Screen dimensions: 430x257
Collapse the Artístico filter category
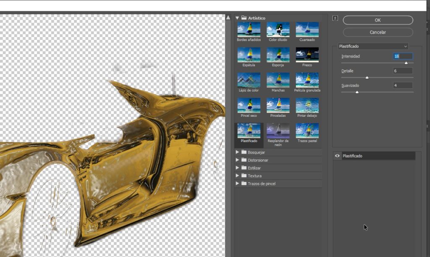[x=238, y=18]
